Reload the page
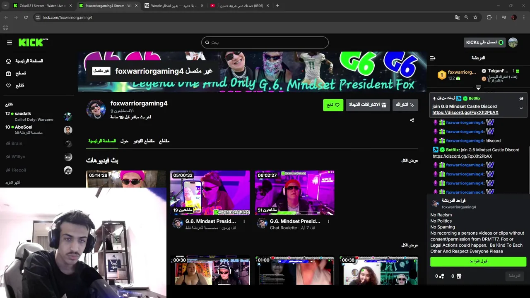The width and height of the screenshot is (530, 298). (26, 17)
